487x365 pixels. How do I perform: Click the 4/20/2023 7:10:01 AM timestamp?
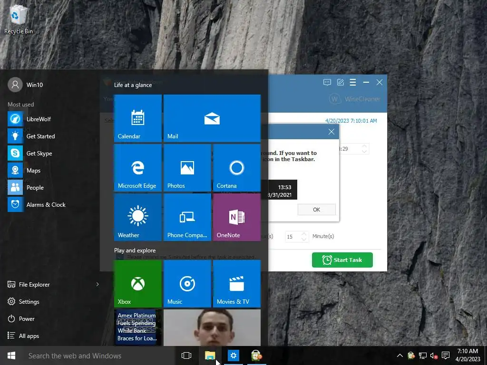click(351, 121)
